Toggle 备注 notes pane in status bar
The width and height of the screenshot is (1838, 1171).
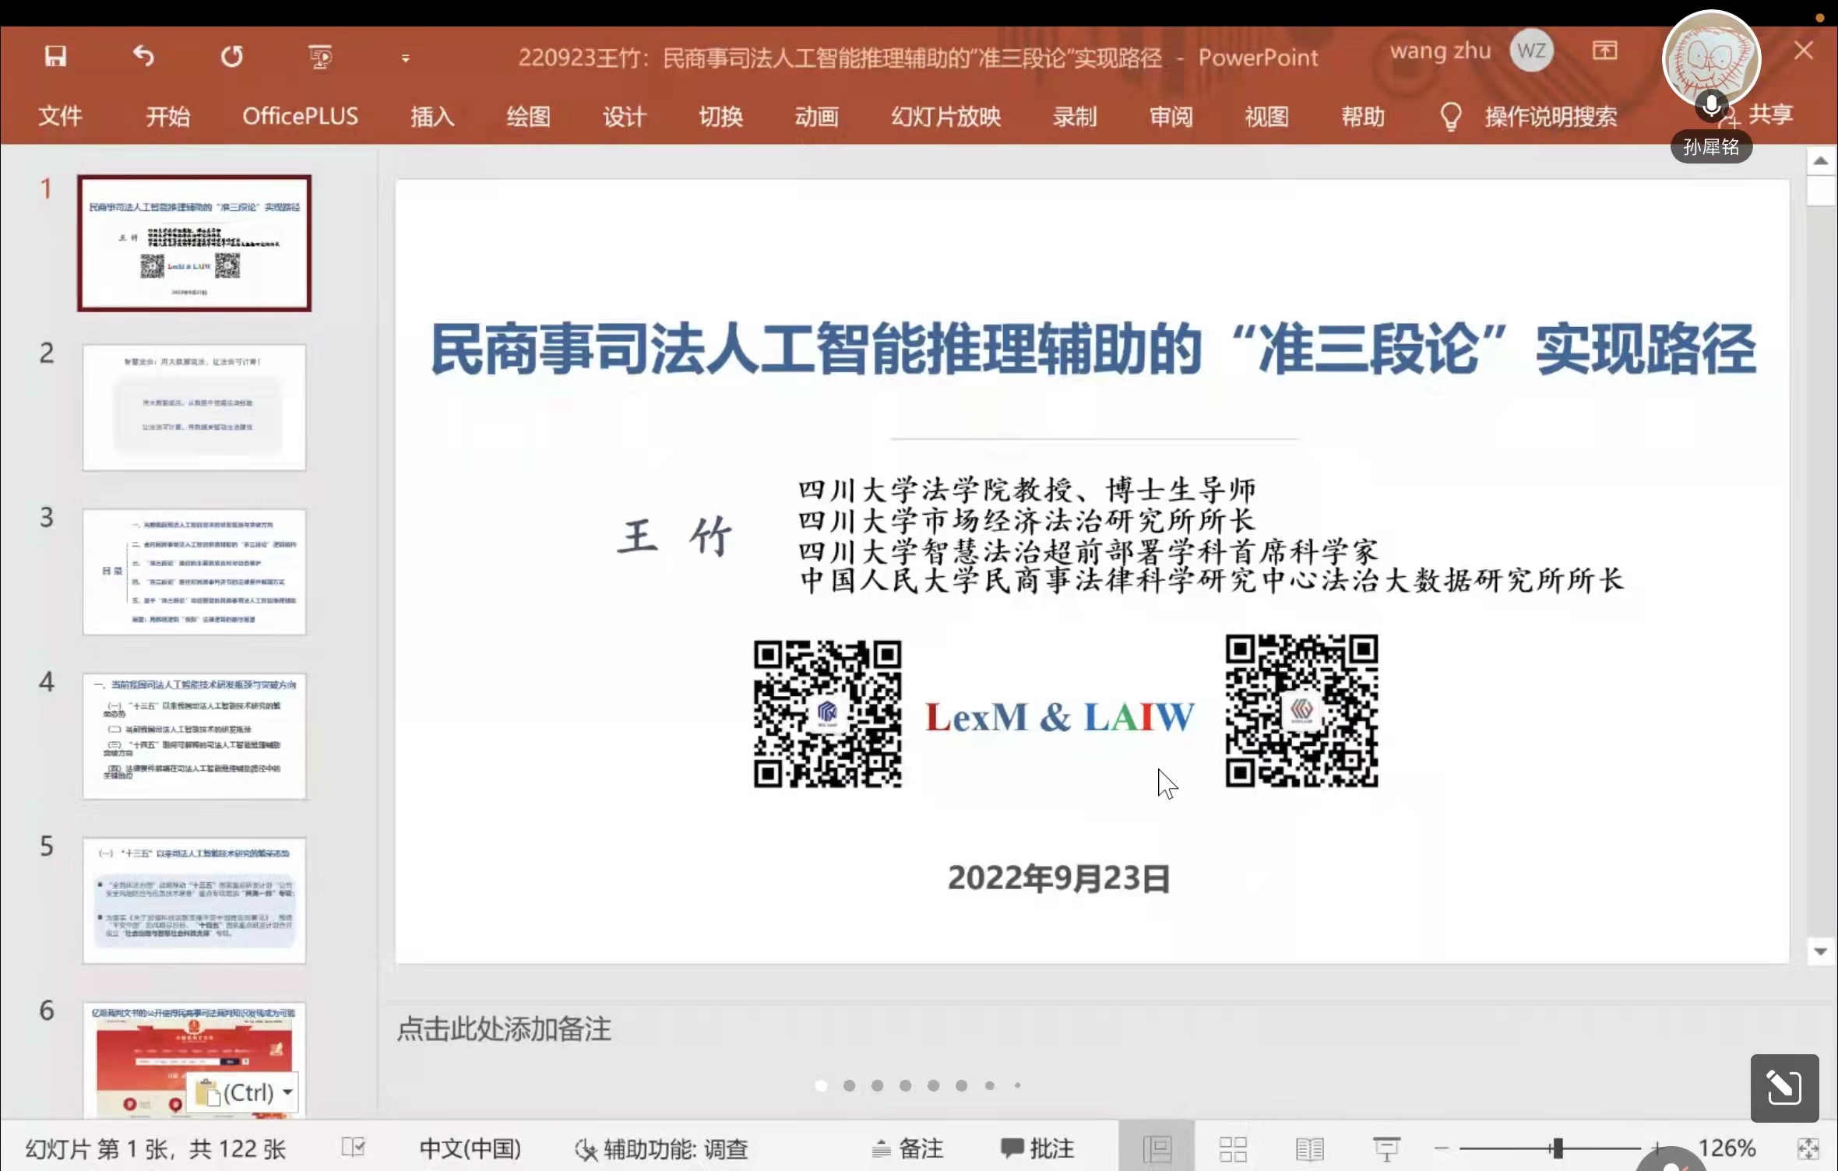(907, 1148)
